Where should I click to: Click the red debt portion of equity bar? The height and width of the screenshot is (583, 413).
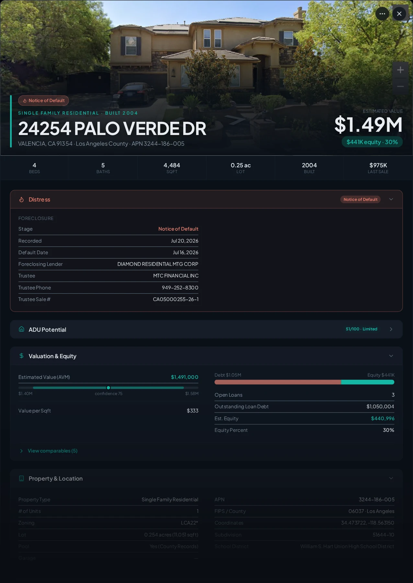(278, 382)
